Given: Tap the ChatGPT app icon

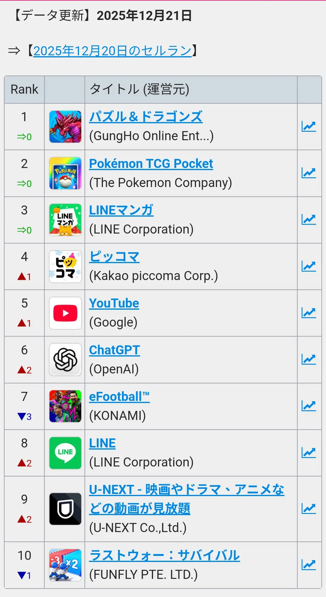Looking at the screenshot, I should (x=65, y=360).
